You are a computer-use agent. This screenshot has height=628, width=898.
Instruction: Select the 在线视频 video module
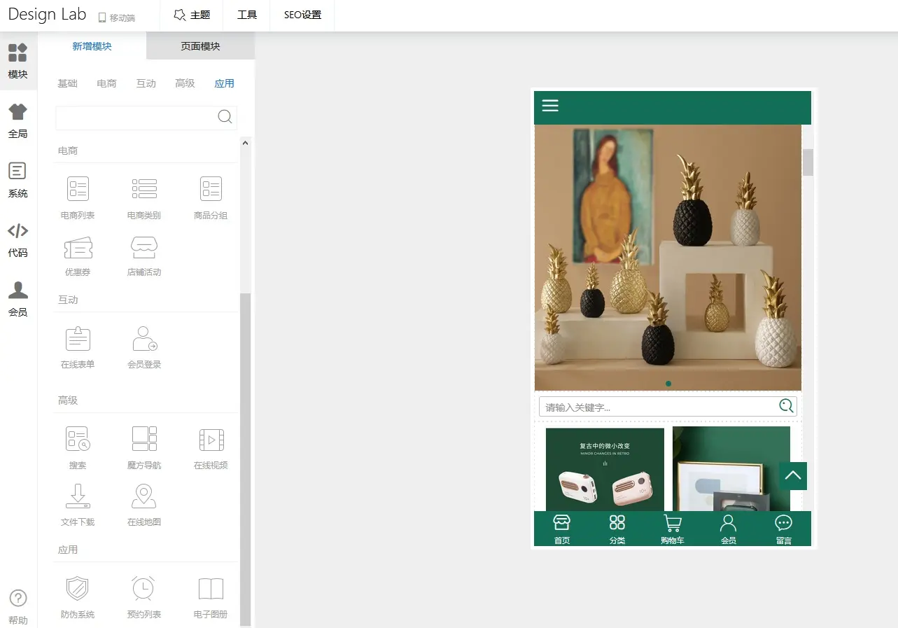click(x=211, y=440)
